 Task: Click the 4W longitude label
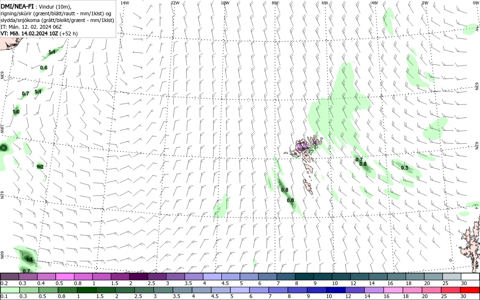[375, 3]
